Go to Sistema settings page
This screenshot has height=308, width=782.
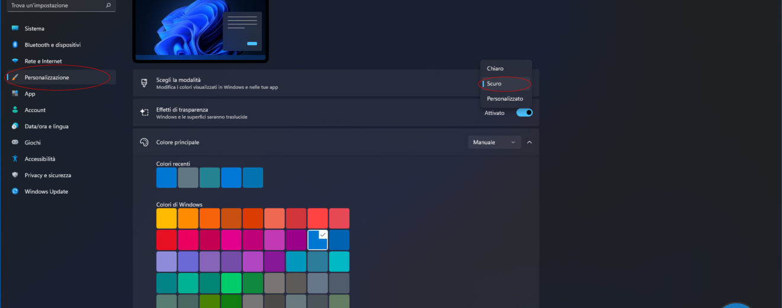[x=61, y=28]
